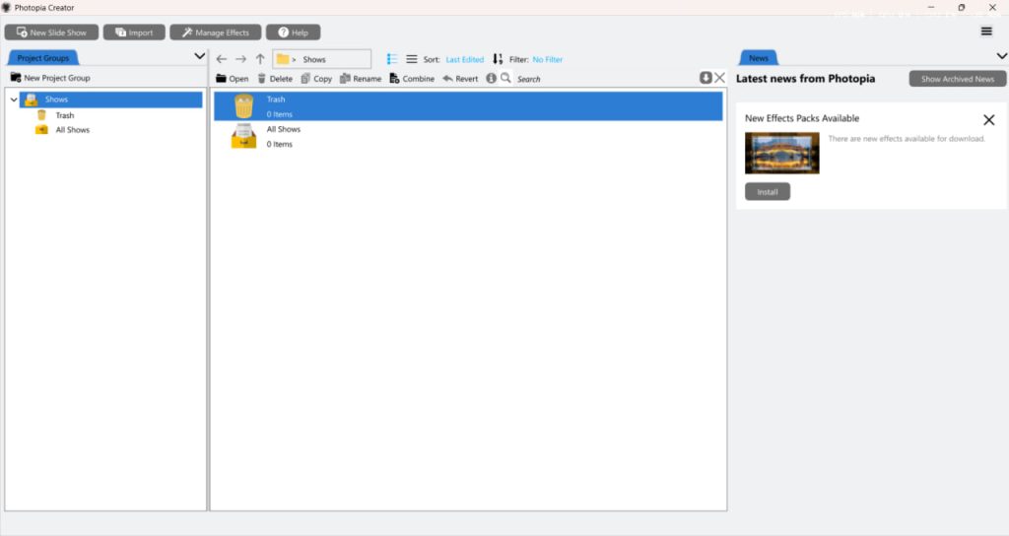Viewport: 1009px width, 536px height.
Task: Select the Trash row in list
Action: [x=468, y=106]
